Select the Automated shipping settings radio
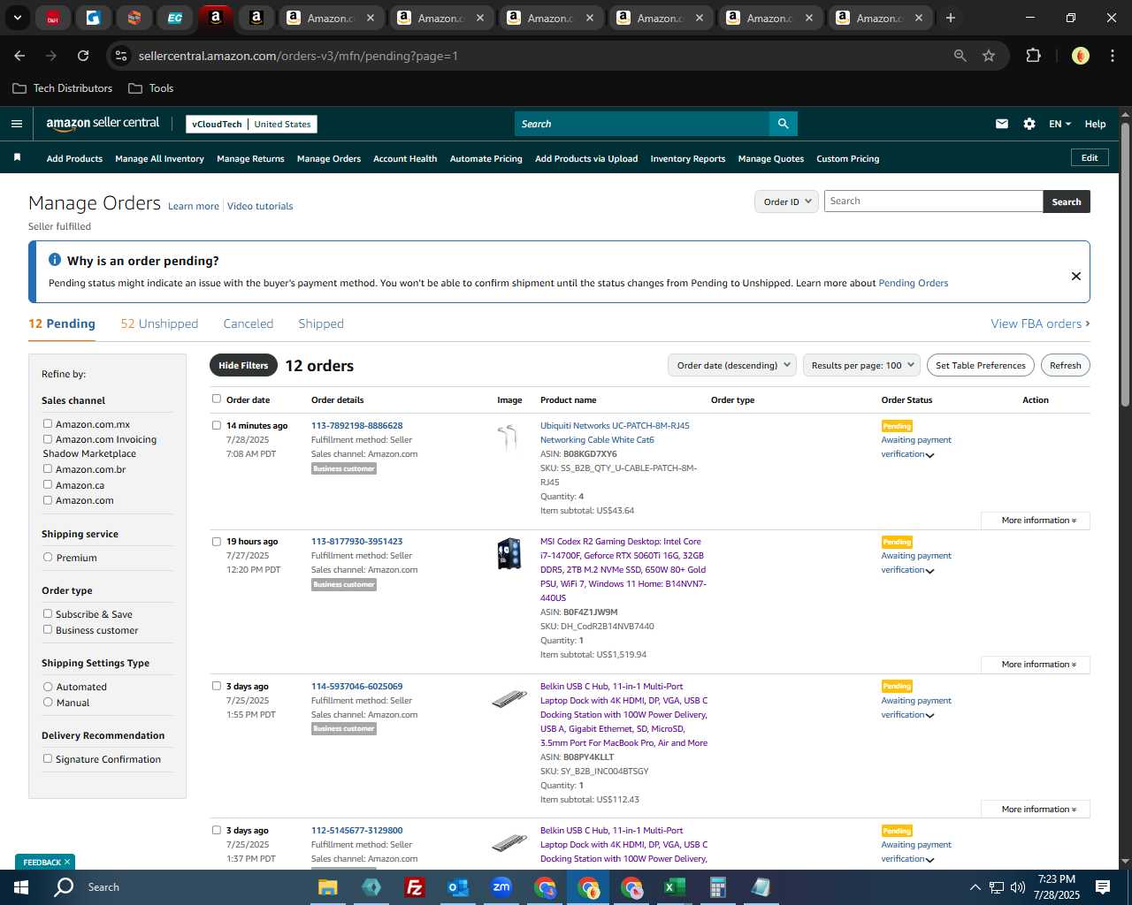This screenshot has width=1132, height=905. [x=48, y=686]
